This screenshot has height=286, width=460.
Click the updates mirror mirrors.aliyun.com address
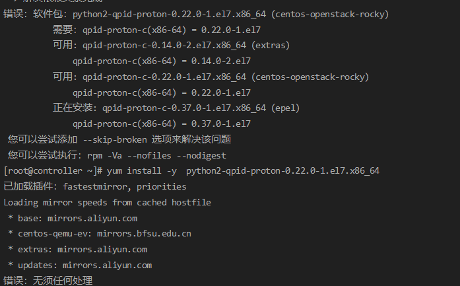(x=106, y=265)
